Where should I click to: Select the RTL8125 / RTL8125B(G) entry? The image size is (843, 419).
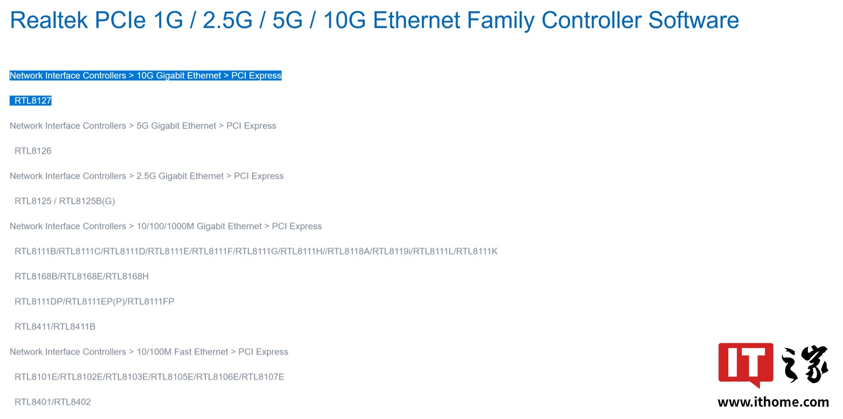tap(65, 201)
